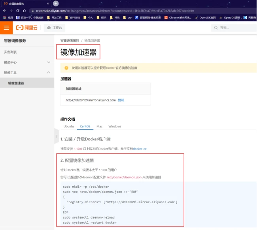Expand the 镜像中心 sidebar section

coord(27,62)
